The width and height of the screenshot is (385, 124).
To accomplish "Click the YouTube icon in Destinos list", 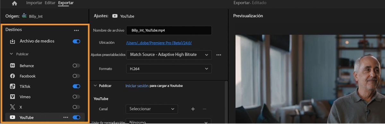I will click(x=13, y=117).
